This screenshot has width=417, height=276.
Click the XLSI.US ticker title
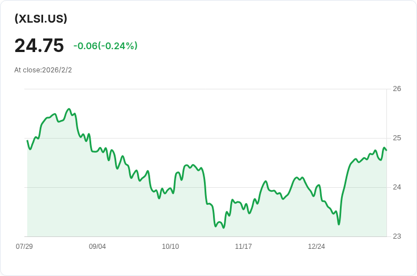(41, 19)
